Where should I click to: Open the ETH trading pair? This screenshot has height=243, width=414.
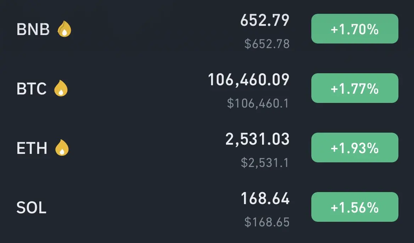pyautogui.click(x=32, y=148)
